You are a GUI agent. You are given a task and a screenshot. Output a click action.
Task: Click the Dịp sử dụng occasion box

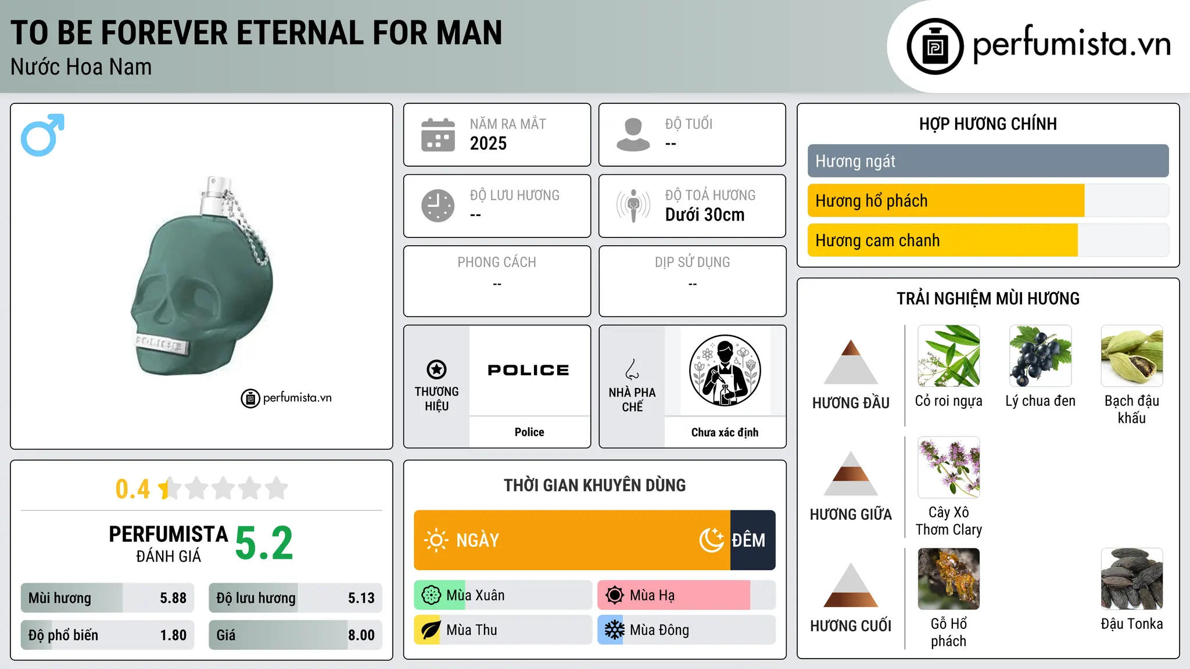[692, 281]
